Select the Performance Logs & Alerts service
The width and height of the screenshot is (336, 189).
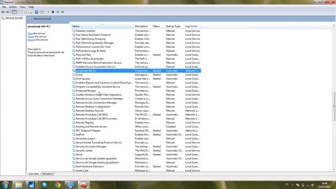(x=91, y=51)
